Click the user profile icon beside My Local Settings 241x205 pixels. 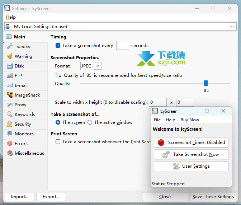pyautogui.click(x=8, y=26)
